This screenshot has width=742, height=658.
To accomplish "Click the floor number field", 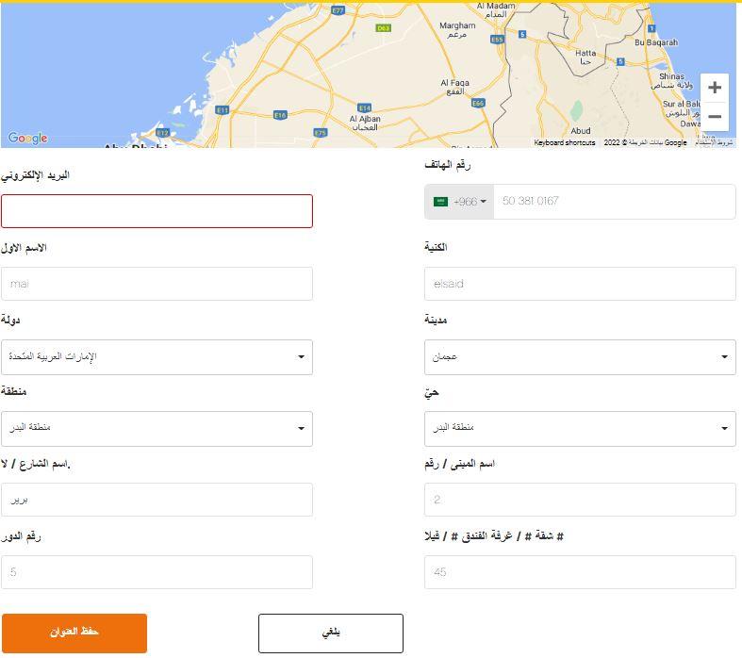I will [157, 572].
